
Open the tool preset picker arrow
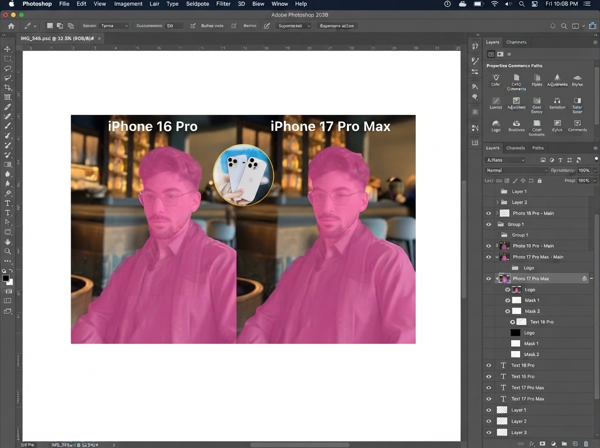click(35, 26)
